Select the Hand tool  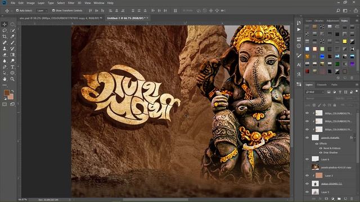(x=4, y=79)
